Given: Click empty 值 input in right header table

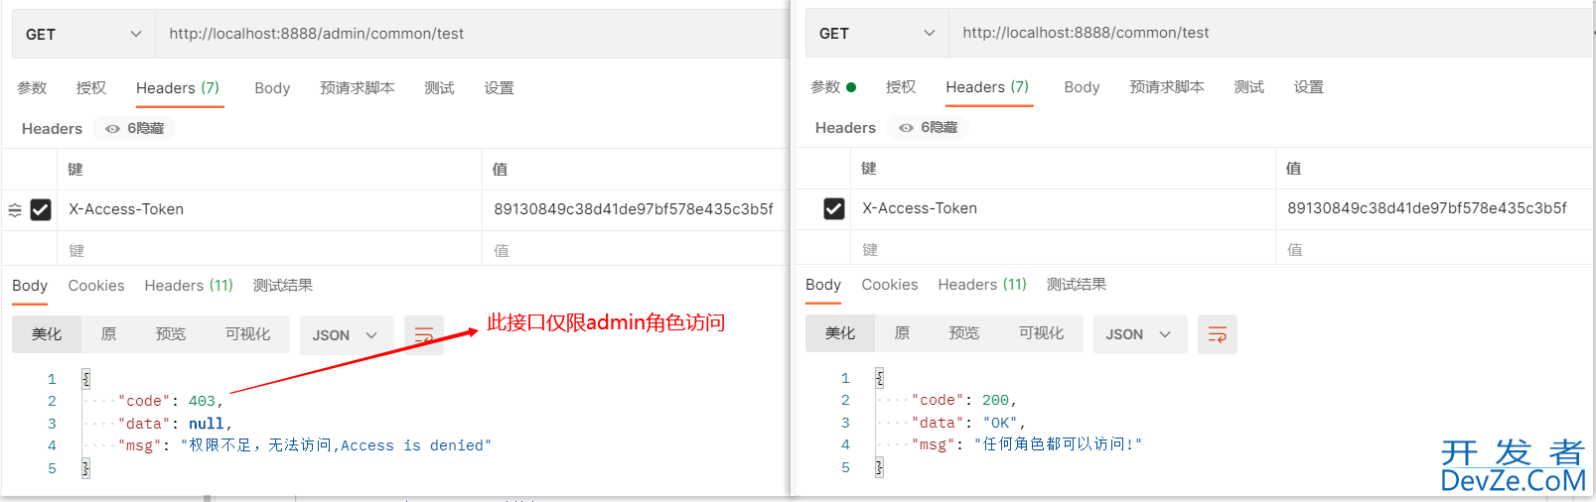Looking at the screenshot, I should tap(1434, 249).
